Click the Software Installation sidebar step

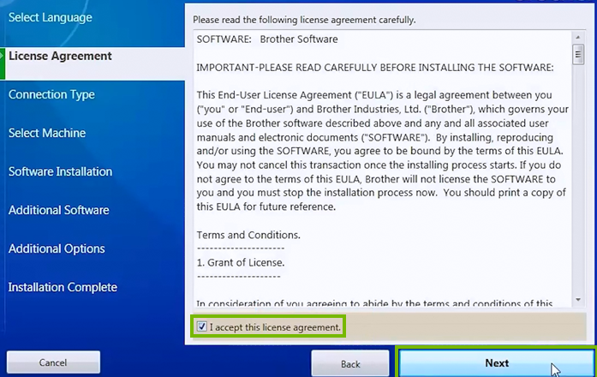point(60,171)
